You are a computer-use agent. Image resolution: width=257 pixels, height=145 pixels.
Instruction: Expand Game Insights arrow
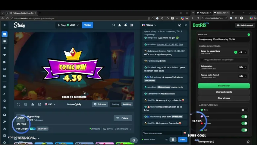[131, 129]
